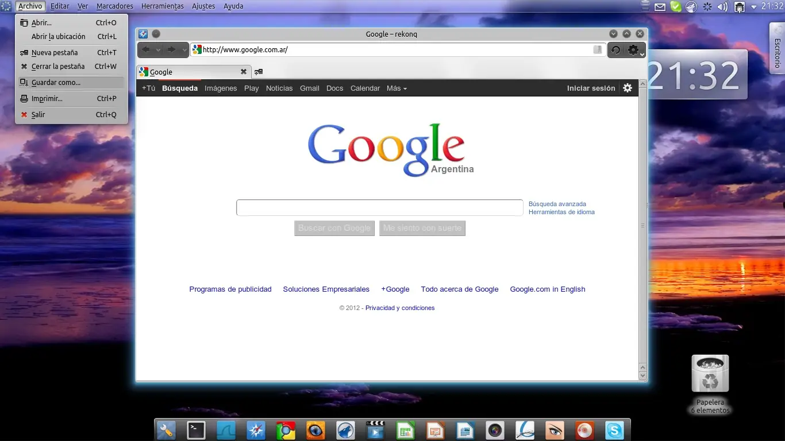This screenshot has height=441, width=785.
Task: Click +Tú in the Google bar
Action: [148, 88]
